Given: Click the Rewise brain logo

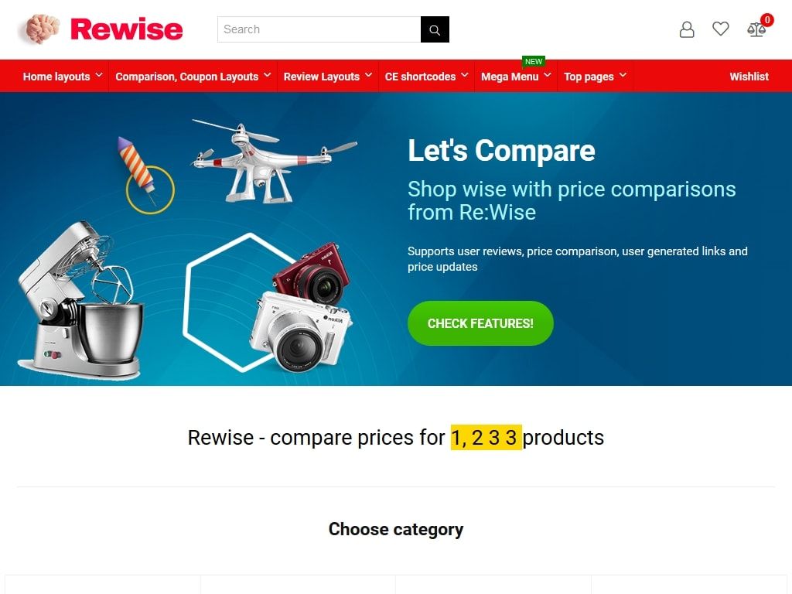Looking at the screenshot, I should click(42, 29).
